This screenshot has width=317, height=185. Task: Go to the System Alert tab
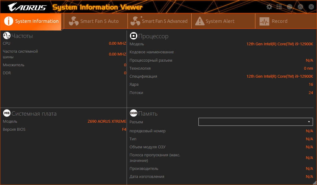pyautogui.click(x=224, y=21)
